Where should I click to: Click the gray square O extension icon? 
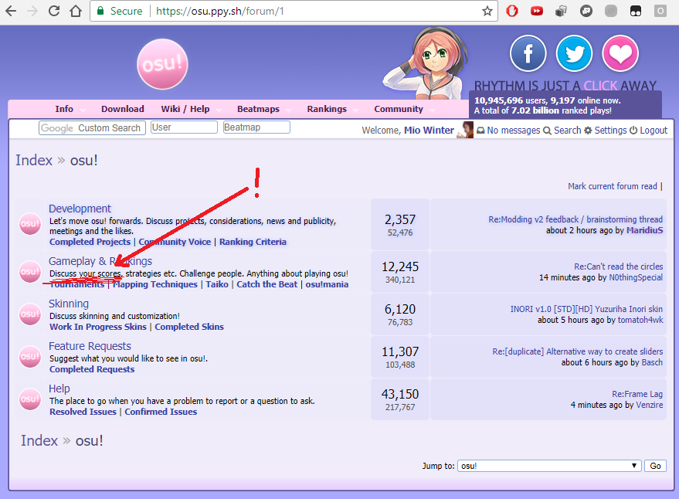(x=660, y=11)
